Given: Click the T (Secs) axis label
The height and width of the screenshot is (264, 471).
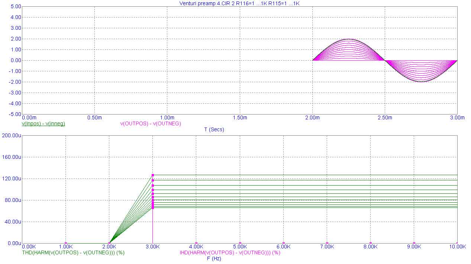Looking at the screenshot, I should (214, 129).
